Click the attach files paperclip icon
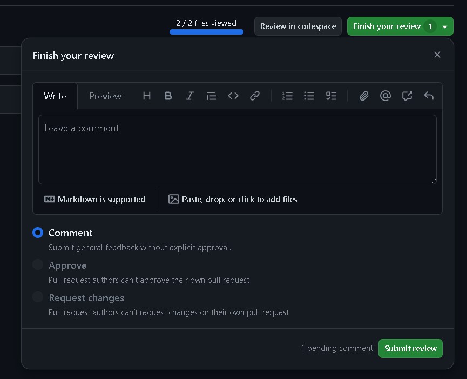This screenshot has height=379, width=467. 364,96
